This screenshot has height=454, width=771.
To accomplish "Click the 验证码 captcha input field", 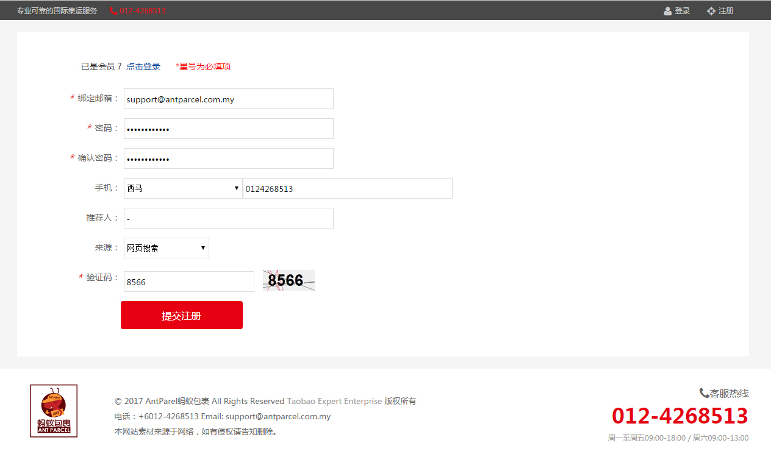I will pyautogui.click(x=188, y=282).
